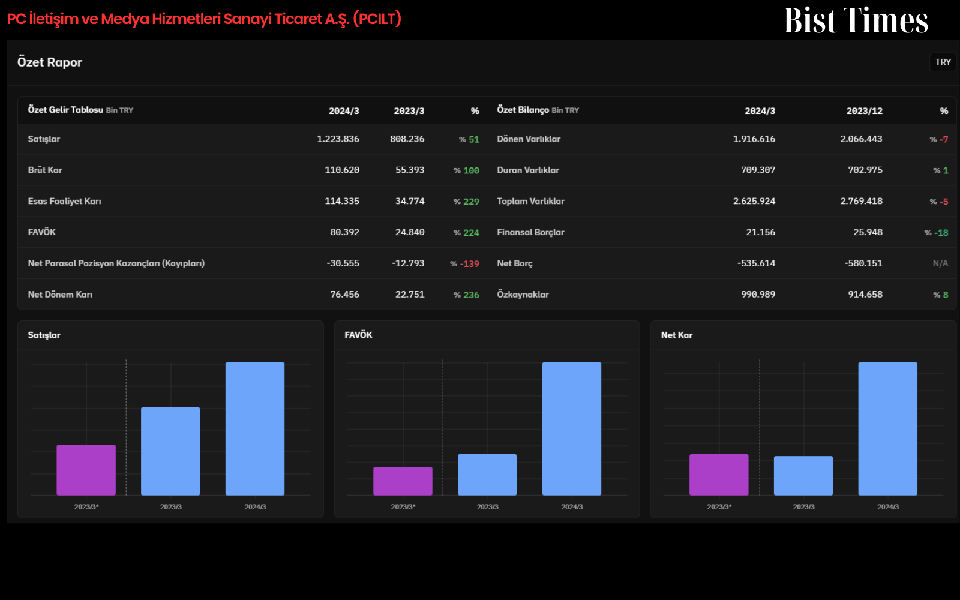Click the purple 2023/3* bar in FAVÖK chart
This screenshot has width=960, height=600.
click(x=403, y=481)
